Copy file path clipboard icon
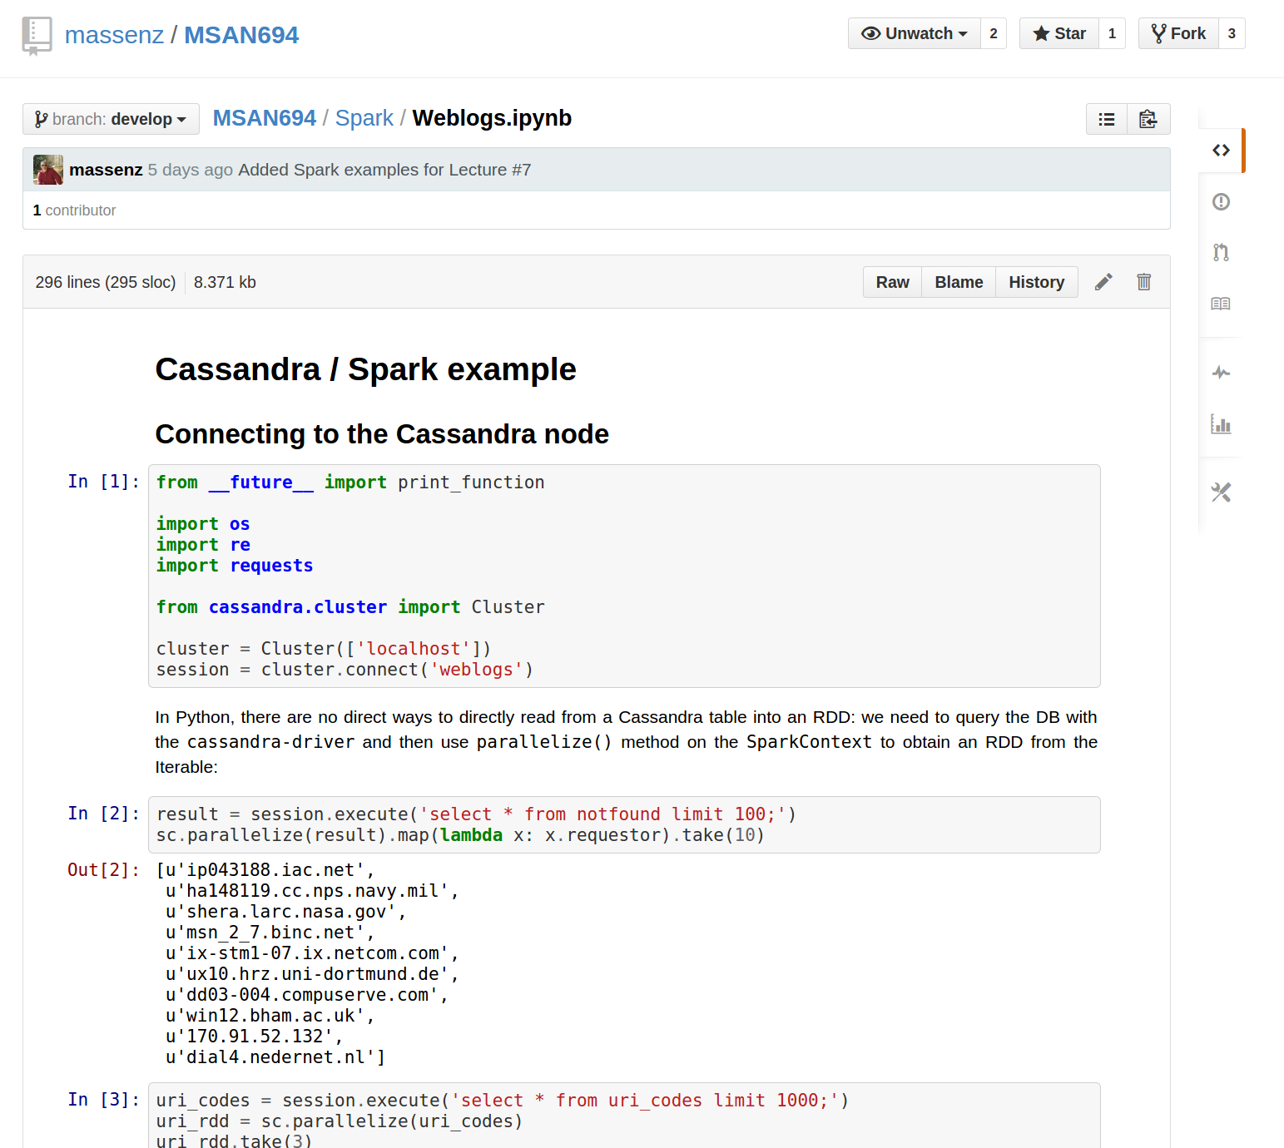Screen dimensions: 1284x1148 coord(1148,119)
